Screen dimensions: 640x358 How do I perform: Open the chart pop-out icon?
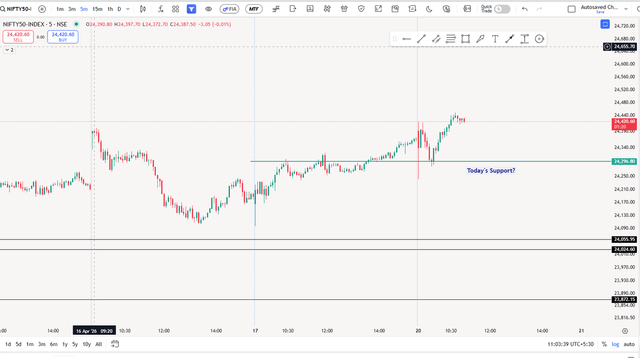click(379, 9)
